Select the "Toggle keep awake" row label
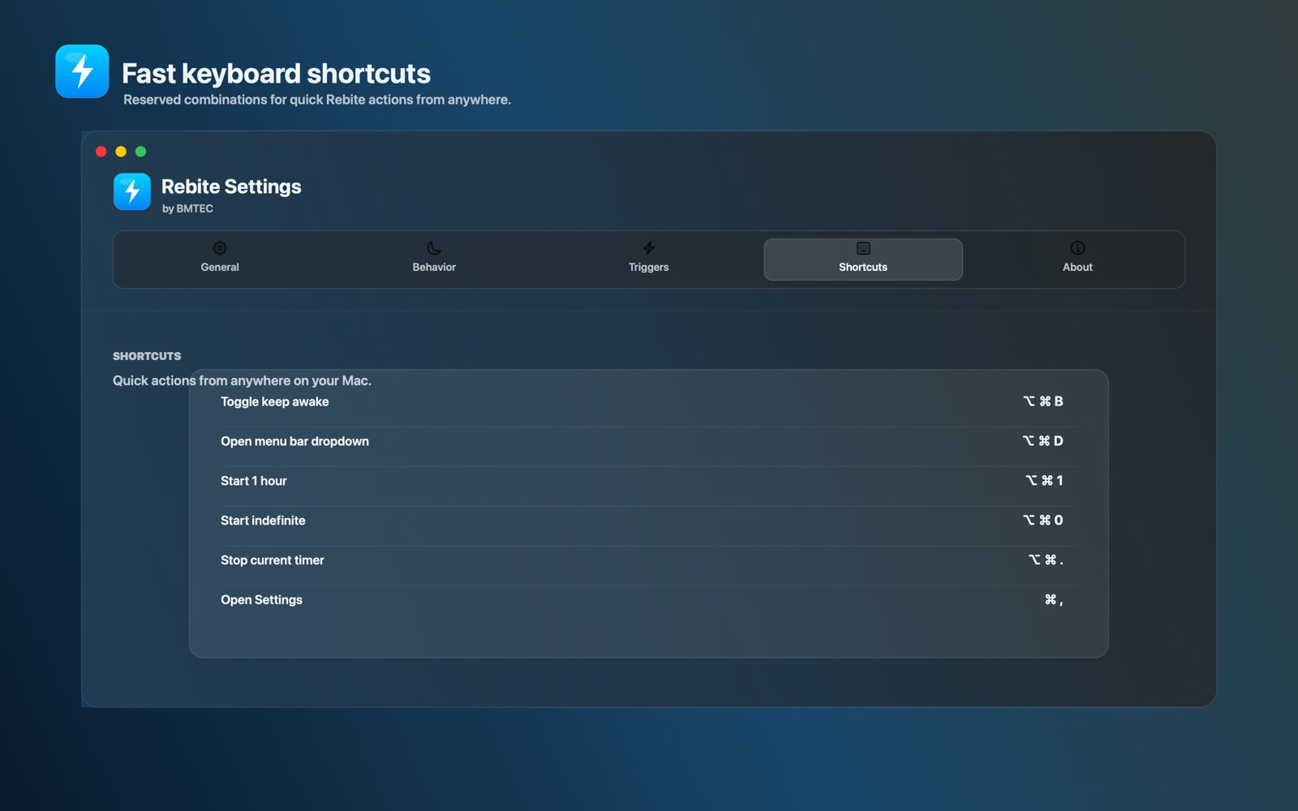The width and height of the screenshot is (1298, 811). (275, 401)
